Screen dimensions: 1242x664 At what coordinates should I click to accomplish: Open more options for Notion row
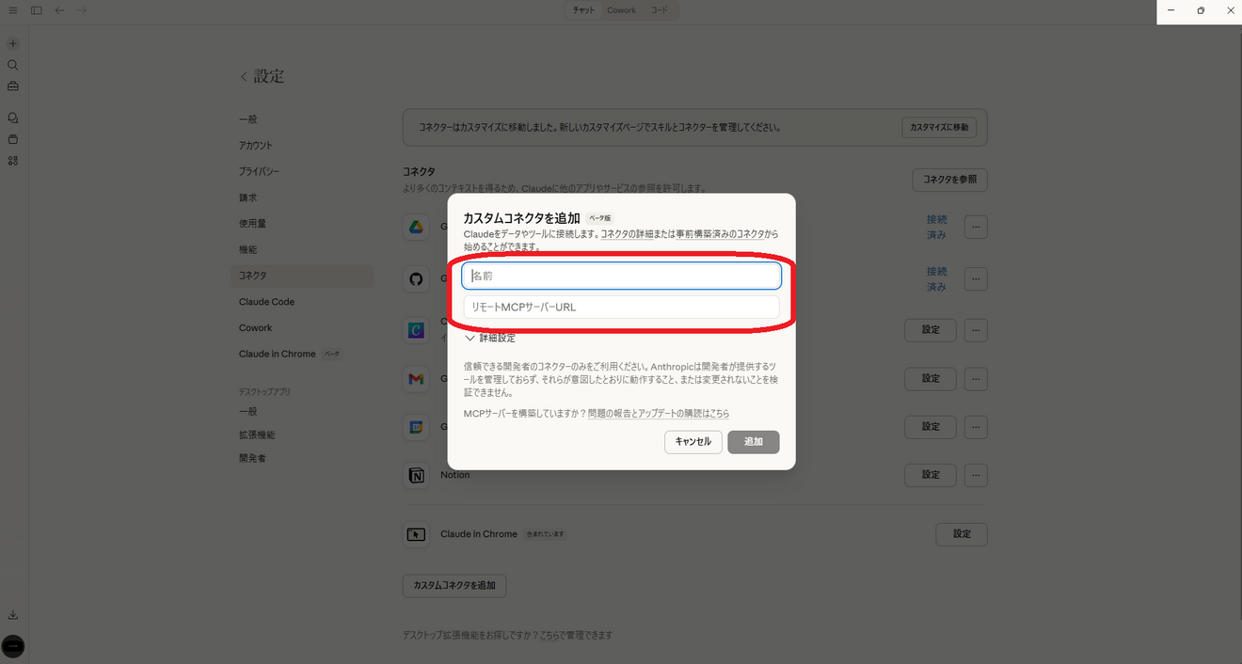pyautogui.click(x=976, y=476)
